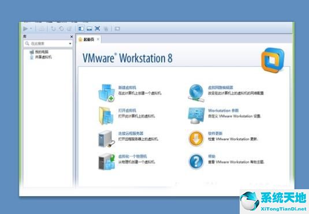Open the 虚拟化一个物理机 link
309x214 pixels.
click(132, 156)
